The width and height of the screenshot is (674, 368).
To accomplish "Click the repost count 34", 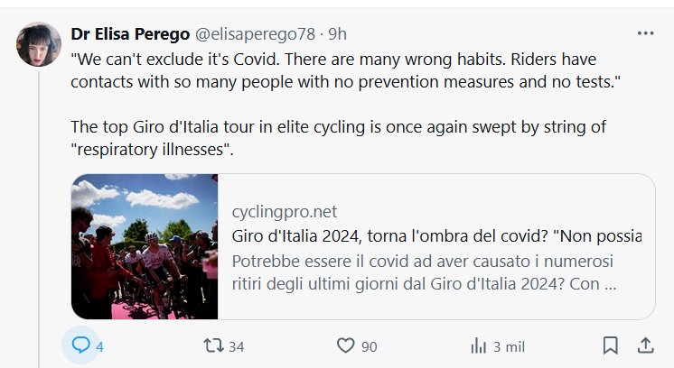I will pyautogui.click(x=237, y=346).
